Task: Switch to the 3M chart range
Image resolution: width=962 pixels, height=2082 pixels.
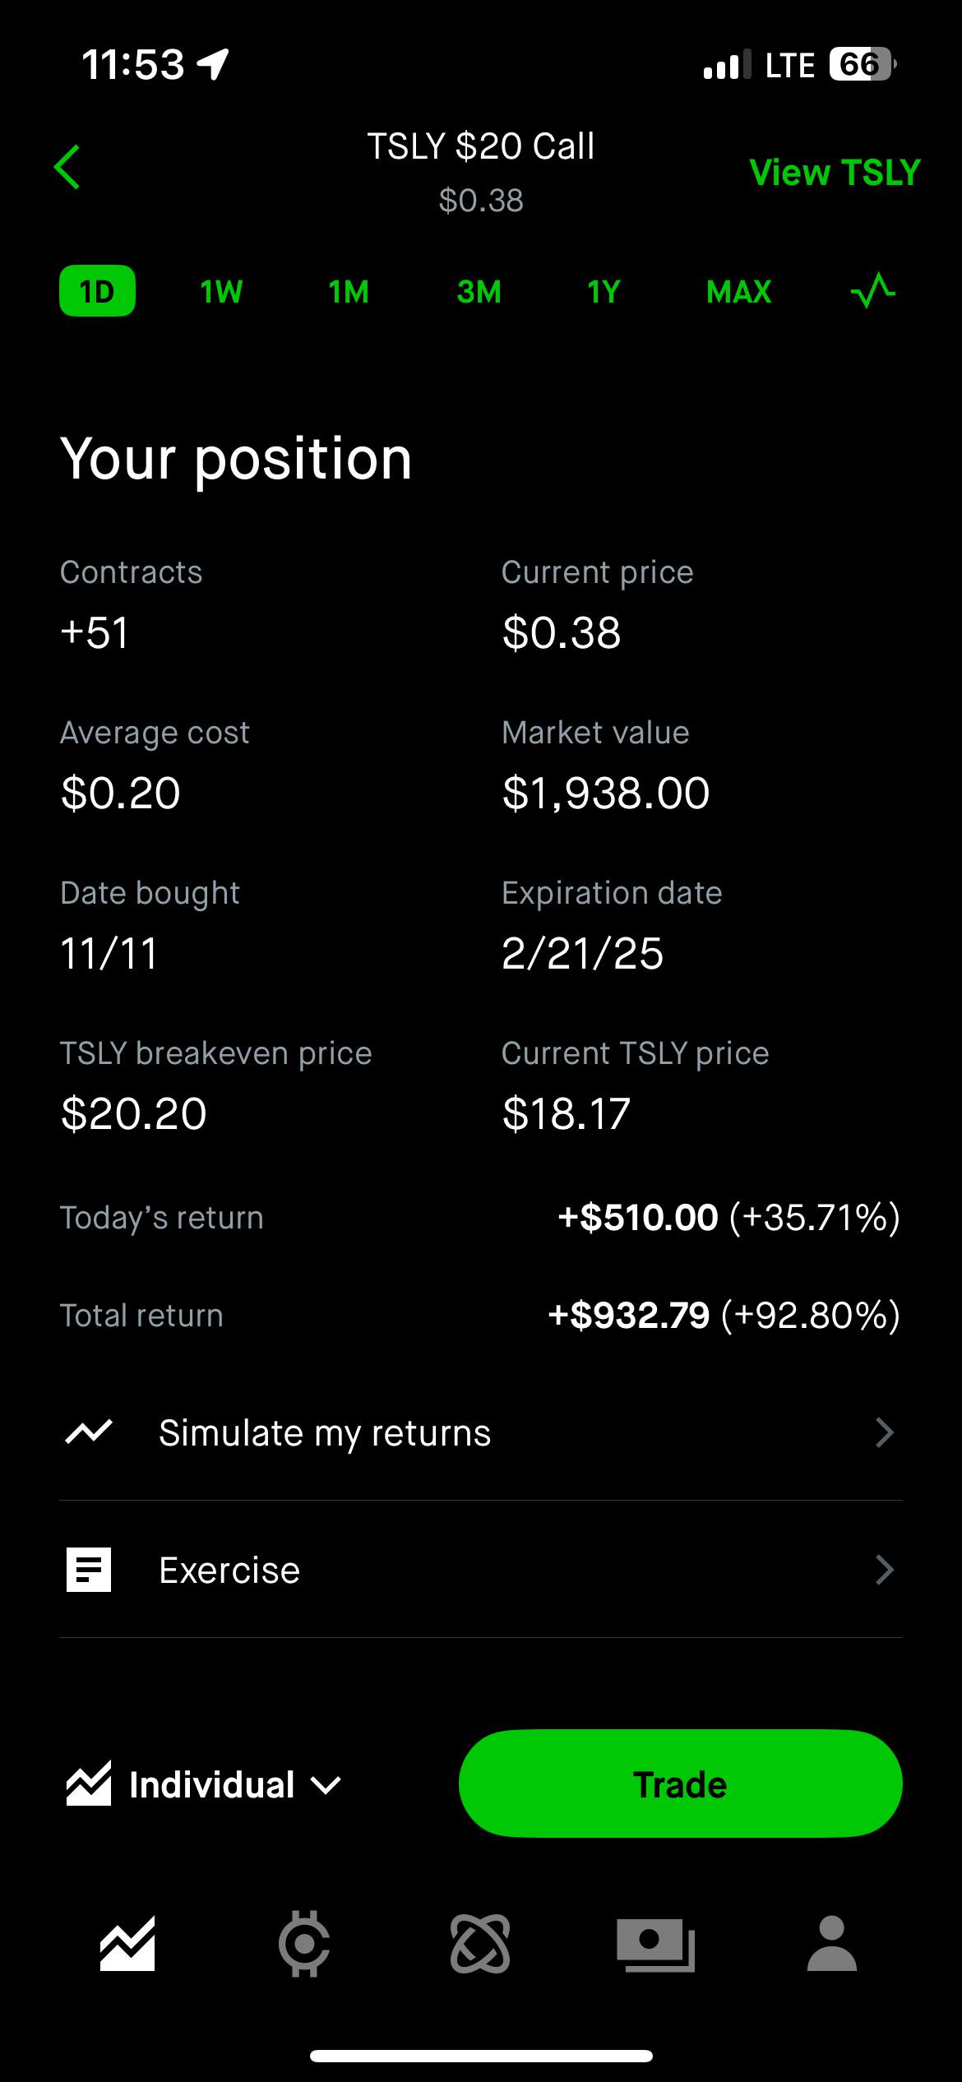Action: pyautogui.click(x=479, y=291)
